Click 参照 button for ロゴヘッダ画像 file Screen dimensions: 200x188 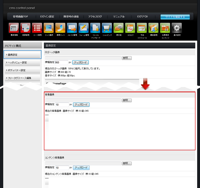127,58
